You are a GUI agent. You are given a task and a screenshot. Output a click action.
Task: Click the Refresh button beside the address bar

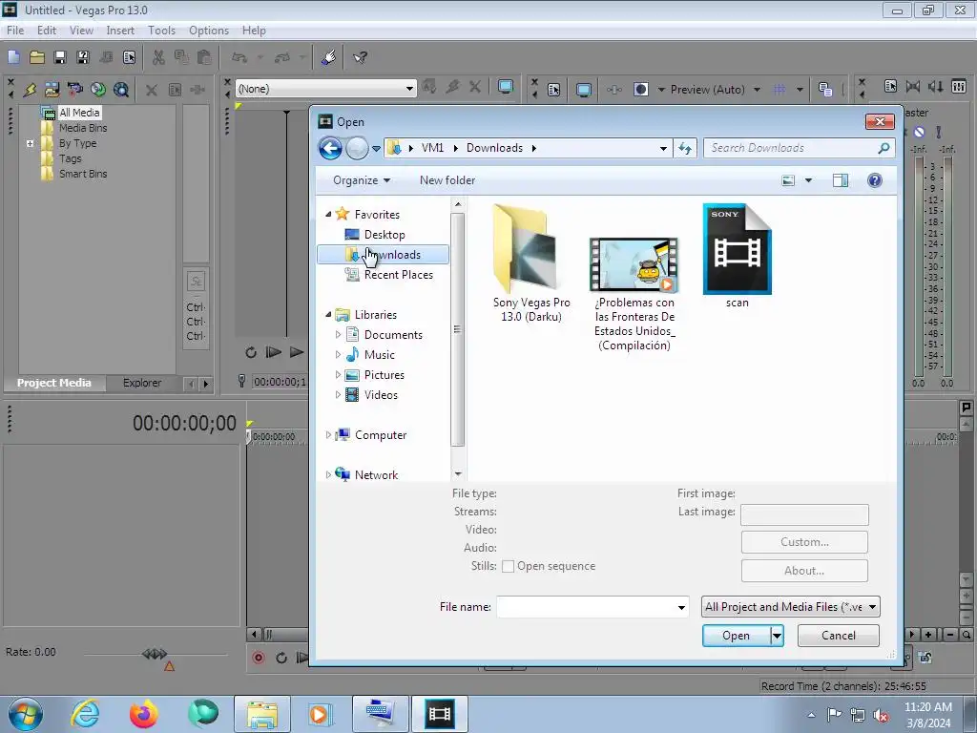(685, 148)
